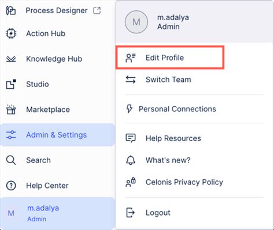Select the Action Hub chip icon

pyautogui.click(x=11, y=33)
